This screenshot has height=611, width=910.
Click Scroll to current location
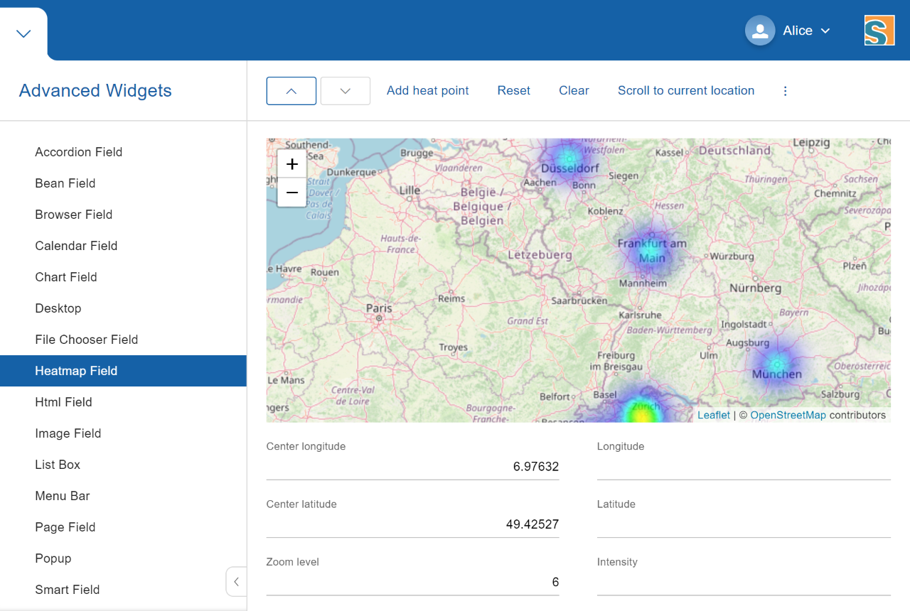pyautogui.click(x=685, y=91)
